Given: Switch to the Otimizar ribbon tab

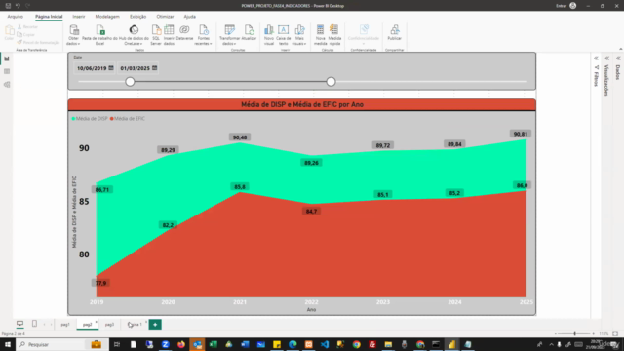Looking at the screenshot, I should click(x=165, y=17).
